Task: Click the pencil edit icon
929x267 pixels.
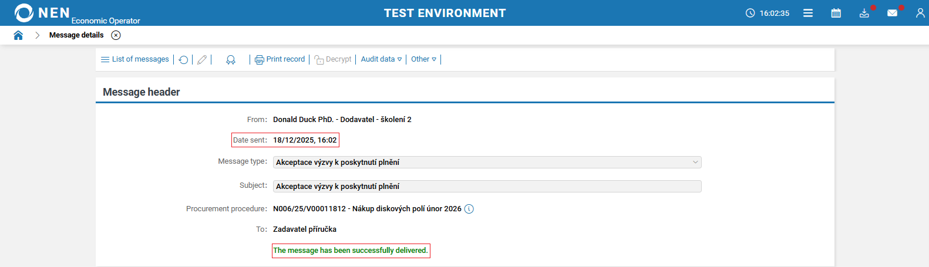Action: coord(202,60)
